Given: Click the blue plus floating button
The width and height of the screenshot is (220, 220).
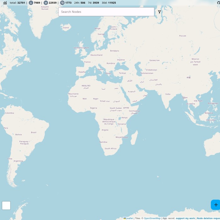Looking at the screenshot, I should click(x=216, y=205).
